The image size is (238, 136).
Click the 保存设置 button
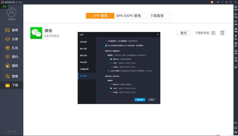pos(140,100)
